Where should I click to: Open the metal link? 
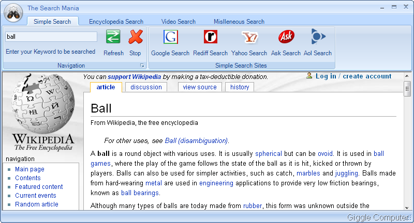click(153, 183)
